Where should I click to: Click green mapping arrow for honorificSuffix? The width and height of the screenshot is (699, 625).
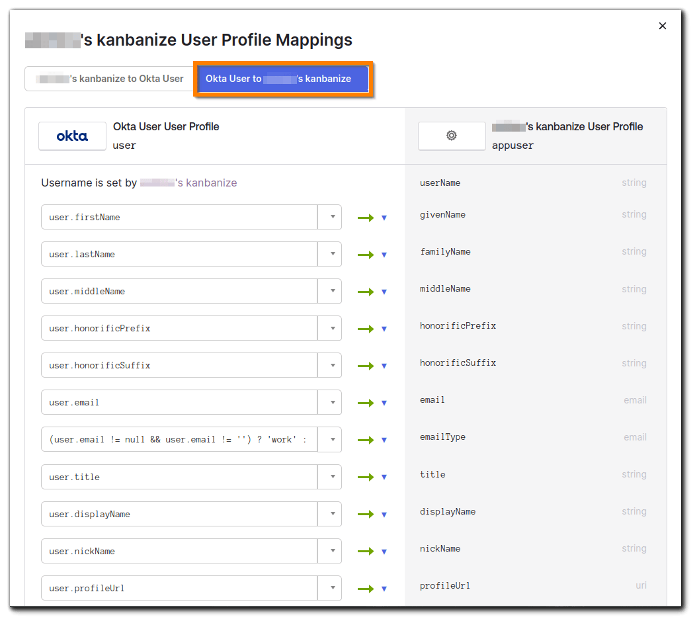pyautogui.click(x=366, y=366)
